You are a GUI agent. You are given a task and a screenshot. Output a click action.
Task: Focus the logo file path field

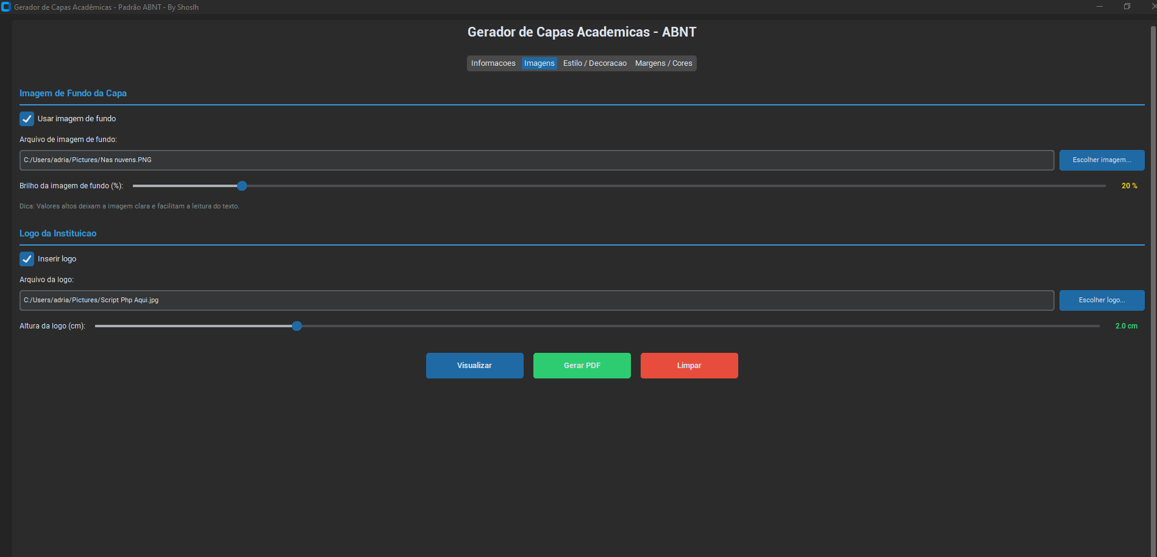pos(536,300)
